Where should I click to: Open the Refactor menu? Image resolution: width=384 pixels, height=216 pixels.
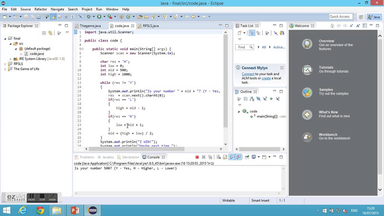[x=40, y=9]
